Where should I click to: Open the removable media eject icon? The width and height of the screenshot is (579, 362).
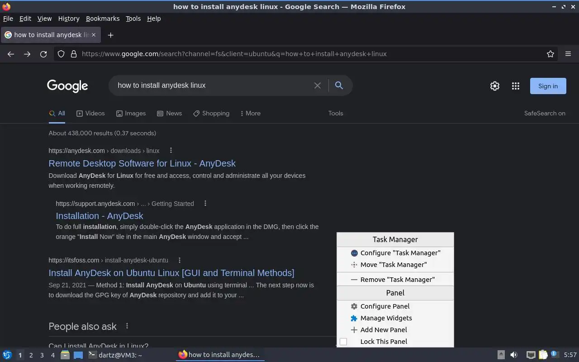click(501, 355)
